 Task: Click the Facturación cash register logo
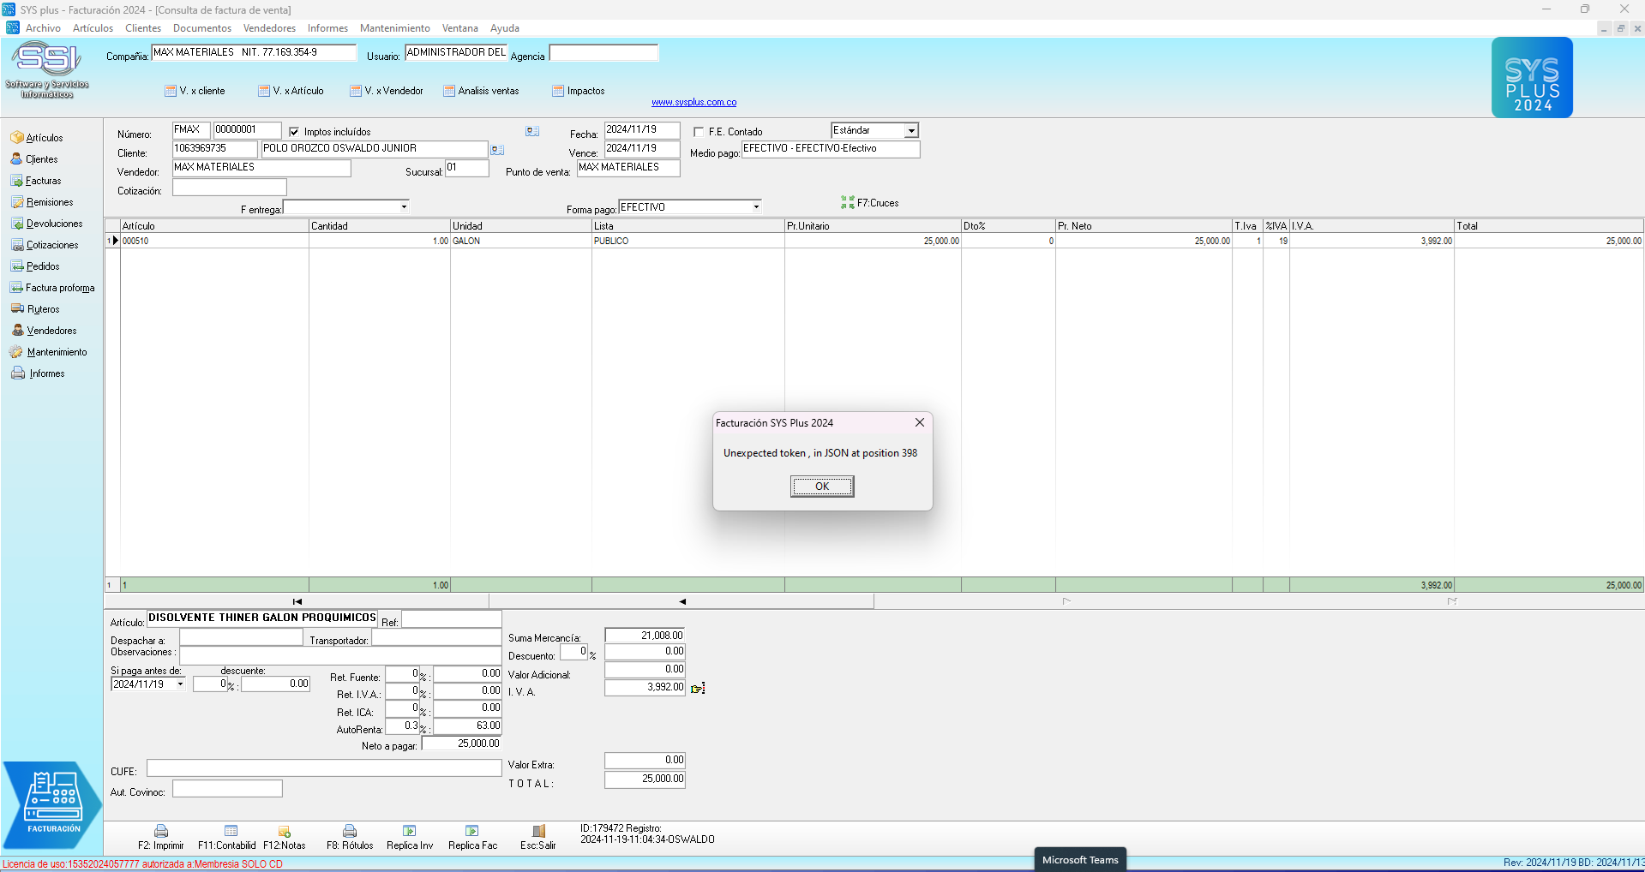pos(53,803)
